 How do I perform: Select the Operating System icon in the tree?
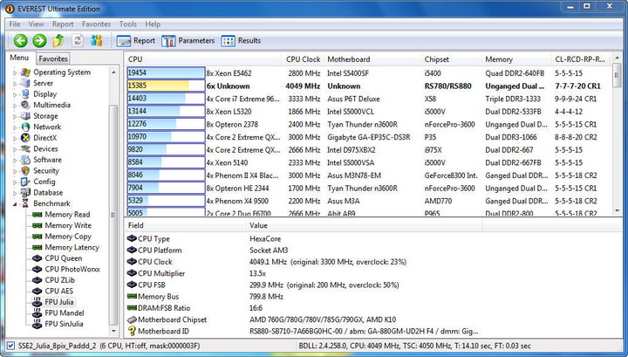25,72
